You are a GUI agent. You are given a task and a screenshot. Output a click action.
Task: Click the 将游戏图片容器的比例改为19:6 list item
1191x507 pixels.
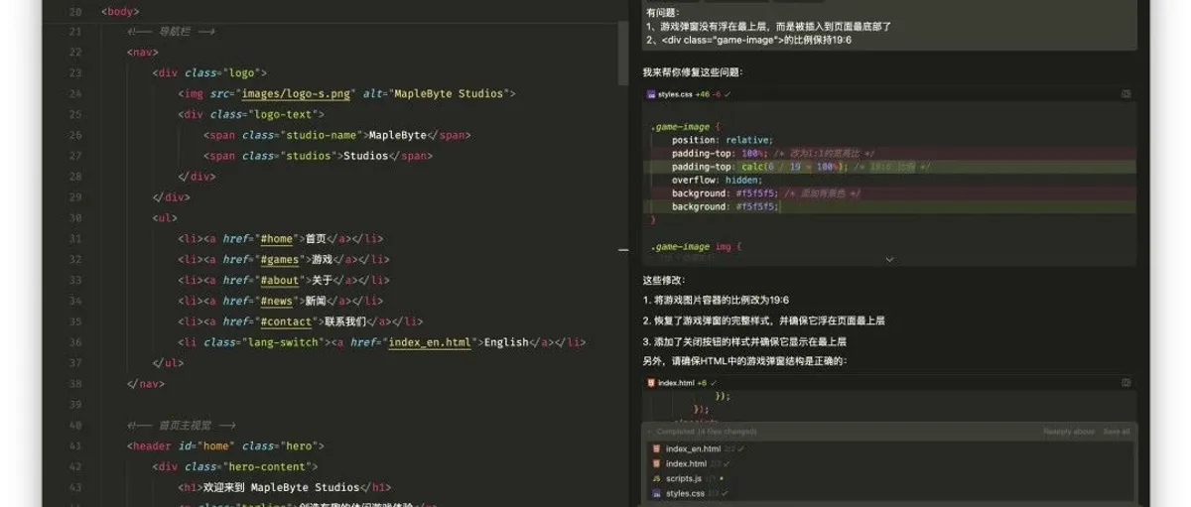pos(716,300)
